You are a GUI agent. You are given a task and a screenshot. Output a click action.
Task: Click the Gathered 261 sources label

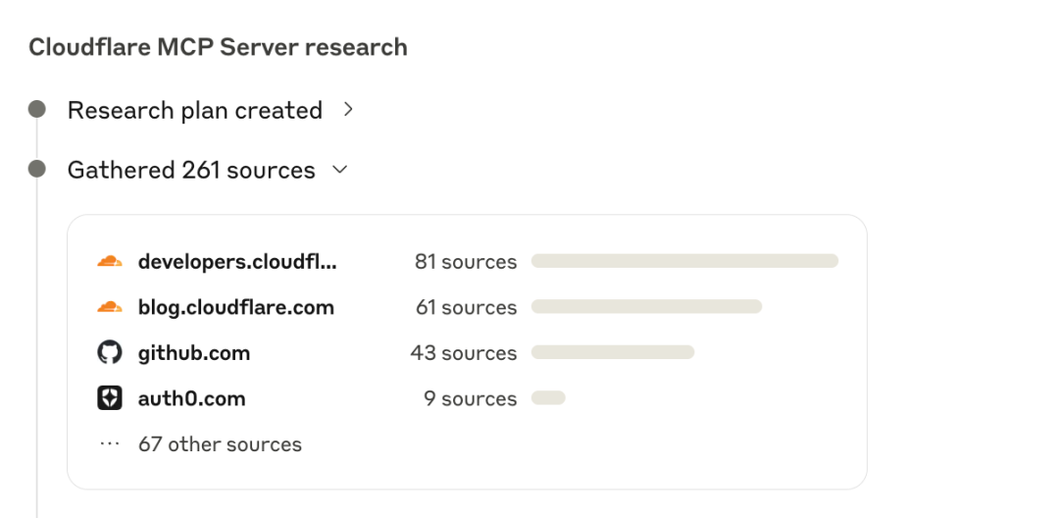click(x=191, y=170)
